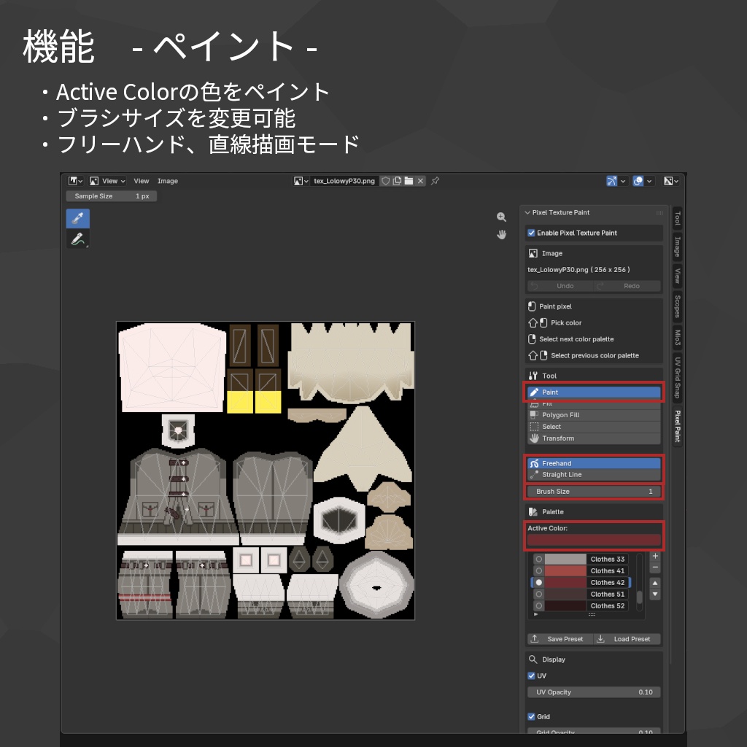Image resolution: width=747 pixels, height=747 pixels.
Task: Switch to the Pixel Paint tab
Action: (677, 426)
